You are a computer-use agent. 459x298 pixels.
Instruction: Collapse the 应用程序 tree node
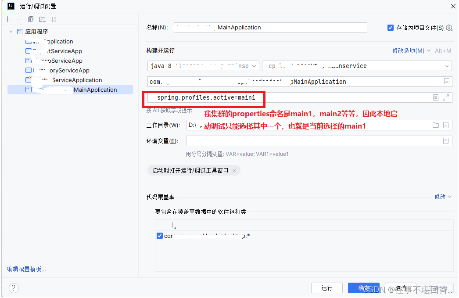pyautogui.click(x=11, y=31)
